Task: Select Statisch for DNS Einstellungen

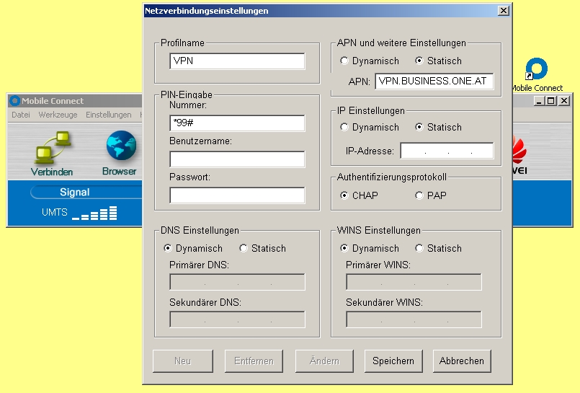Action: [244, 249]
